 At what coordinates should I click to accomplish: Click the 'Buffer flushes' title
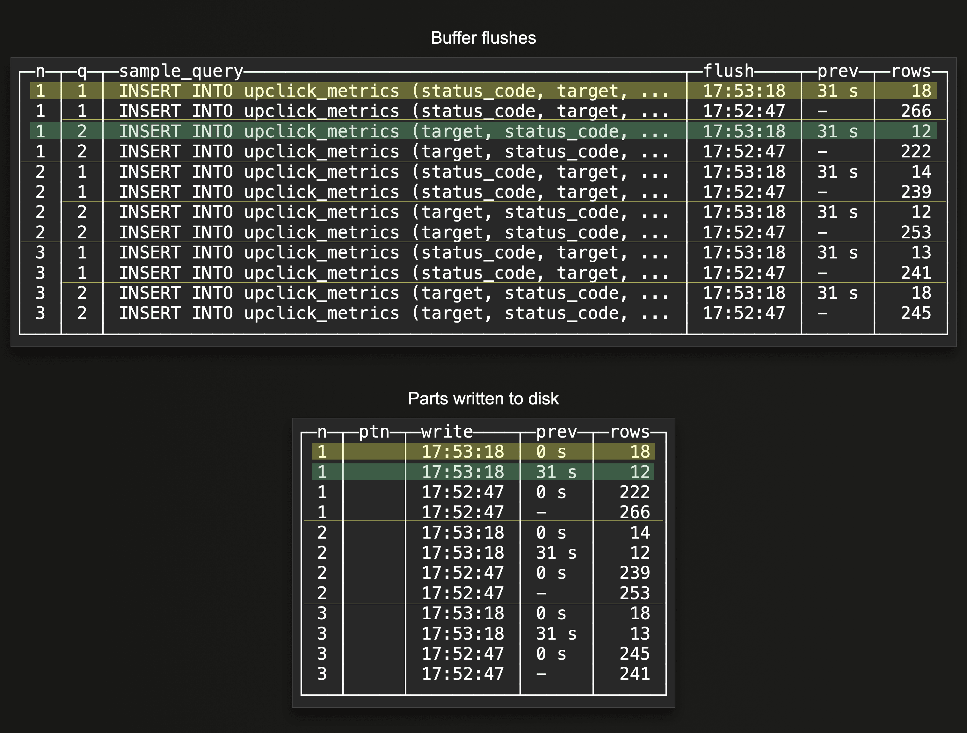pos(483,38)
